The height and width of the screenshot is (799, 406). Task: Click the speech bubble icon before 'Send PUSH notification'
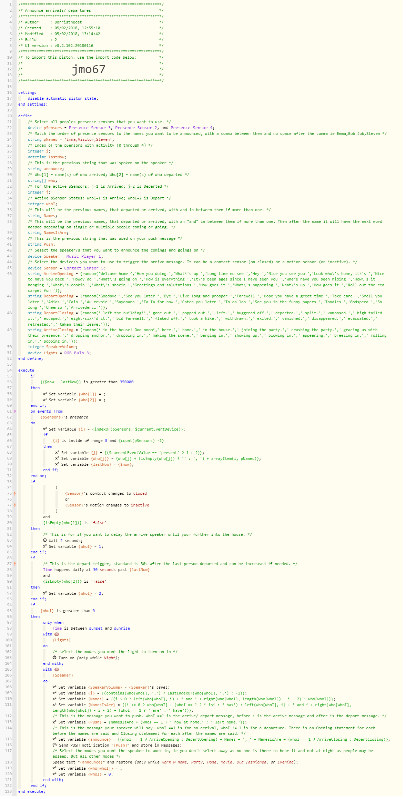[54, 745]
